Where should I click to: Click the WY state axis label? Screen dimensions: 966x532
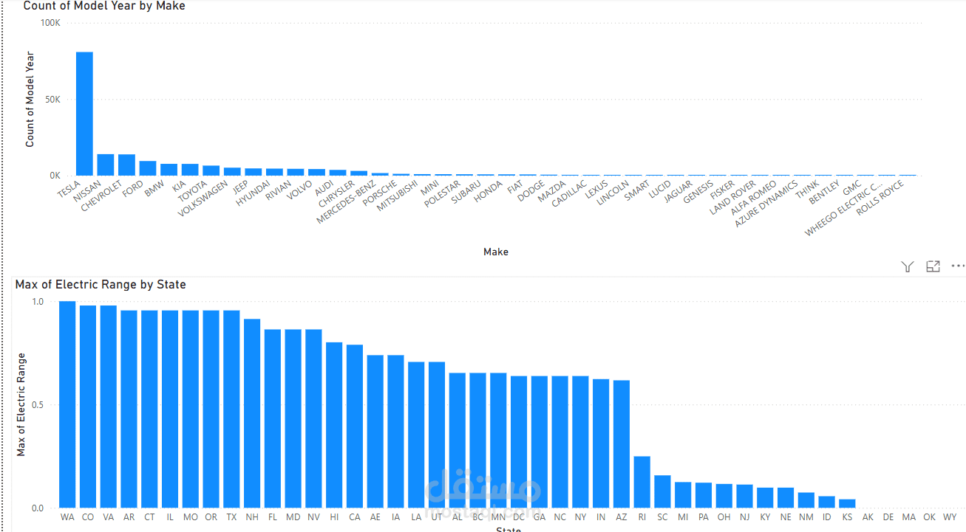[950, 517]
